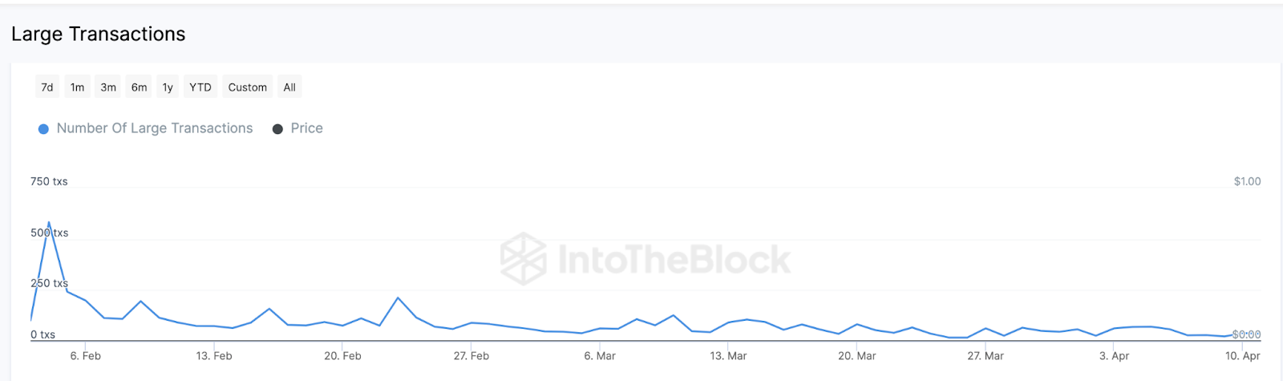Show All available history

click(289, 87)
